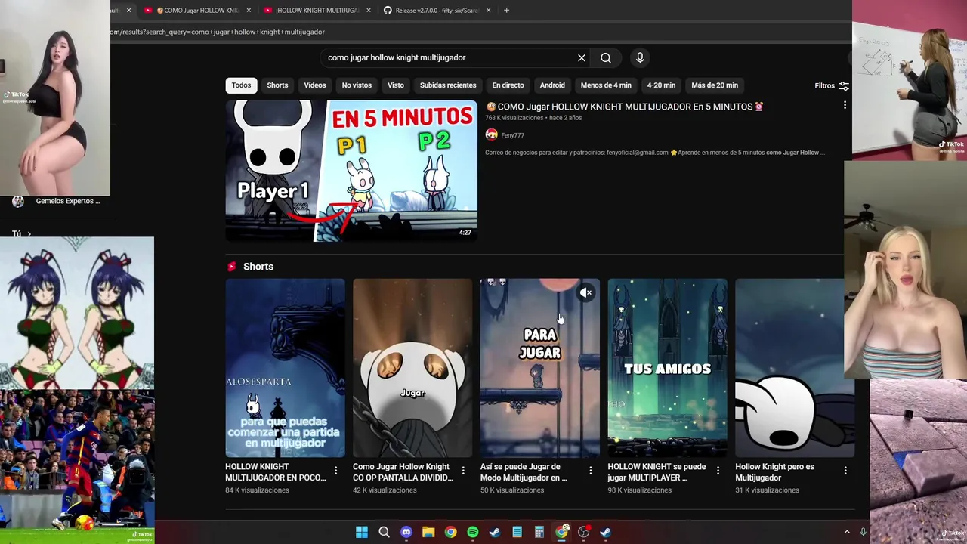Open File Explorer from the taskbar
The width and height of the screenshot is (967, 544).
pyautogui.click(x=428, y=532)
